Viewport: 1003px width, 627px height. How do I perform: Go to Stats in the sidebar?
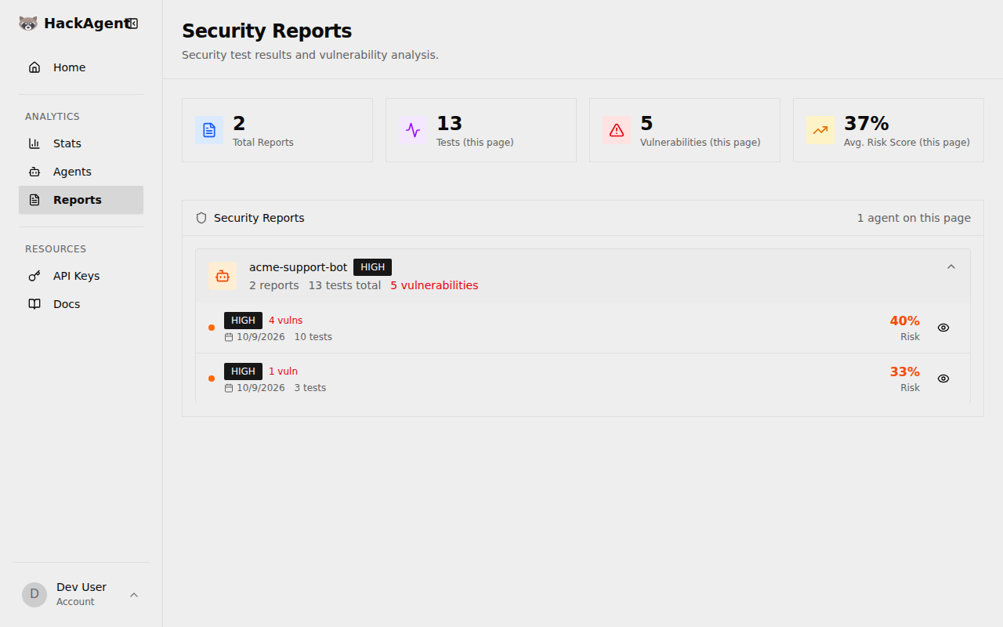[81, 143]
